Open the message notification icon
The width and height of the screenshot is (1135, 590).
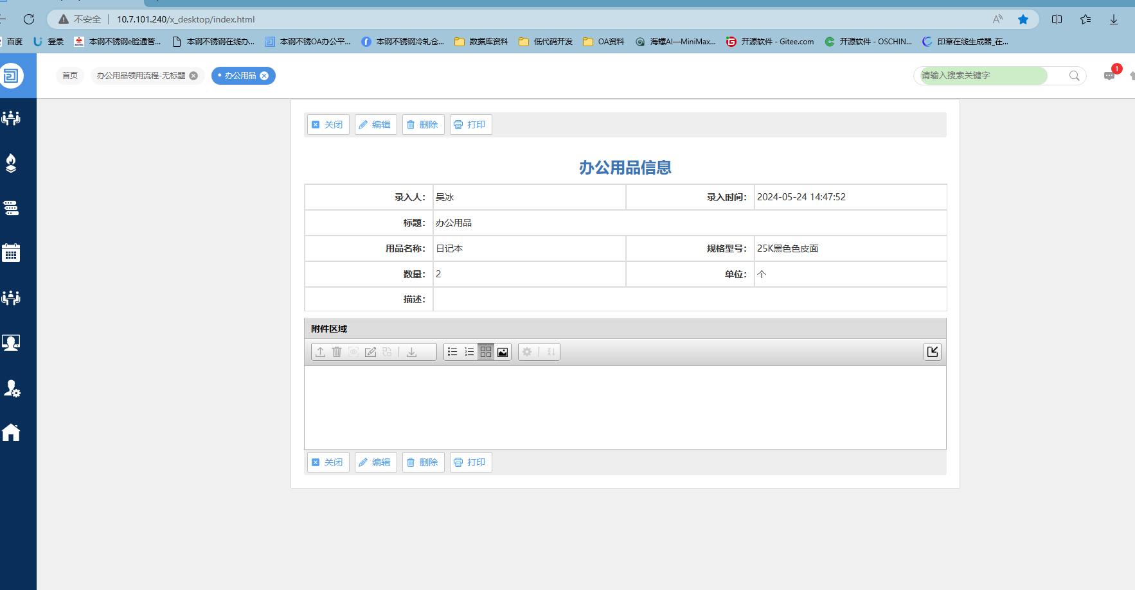(x=1109, y=76)
